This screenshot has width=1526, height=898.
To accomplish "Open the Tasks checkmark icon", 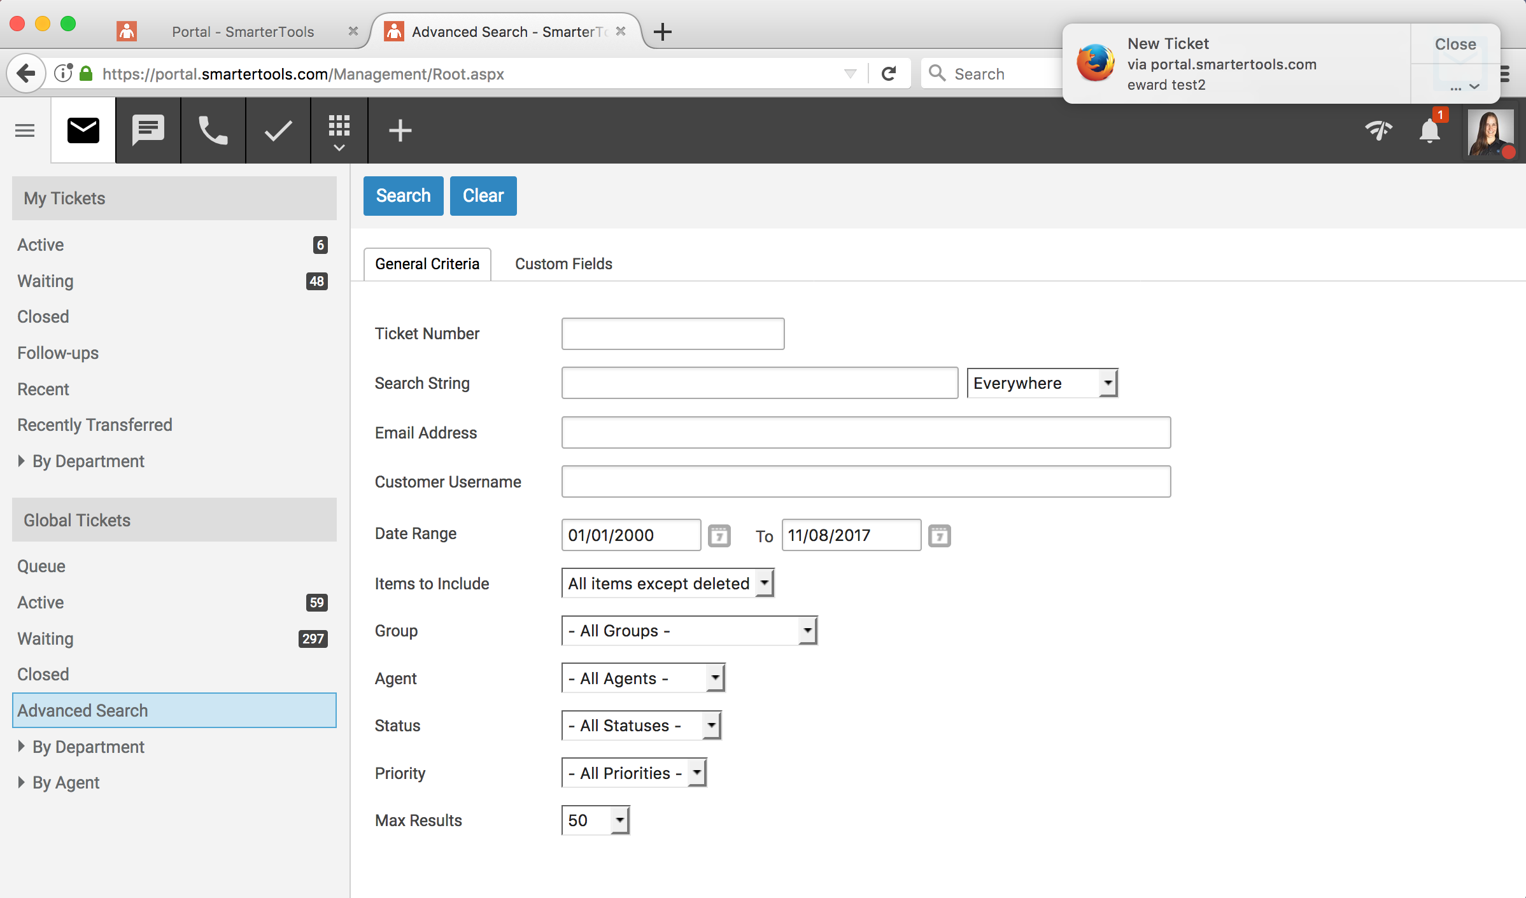I will click(x=278, y=130).
